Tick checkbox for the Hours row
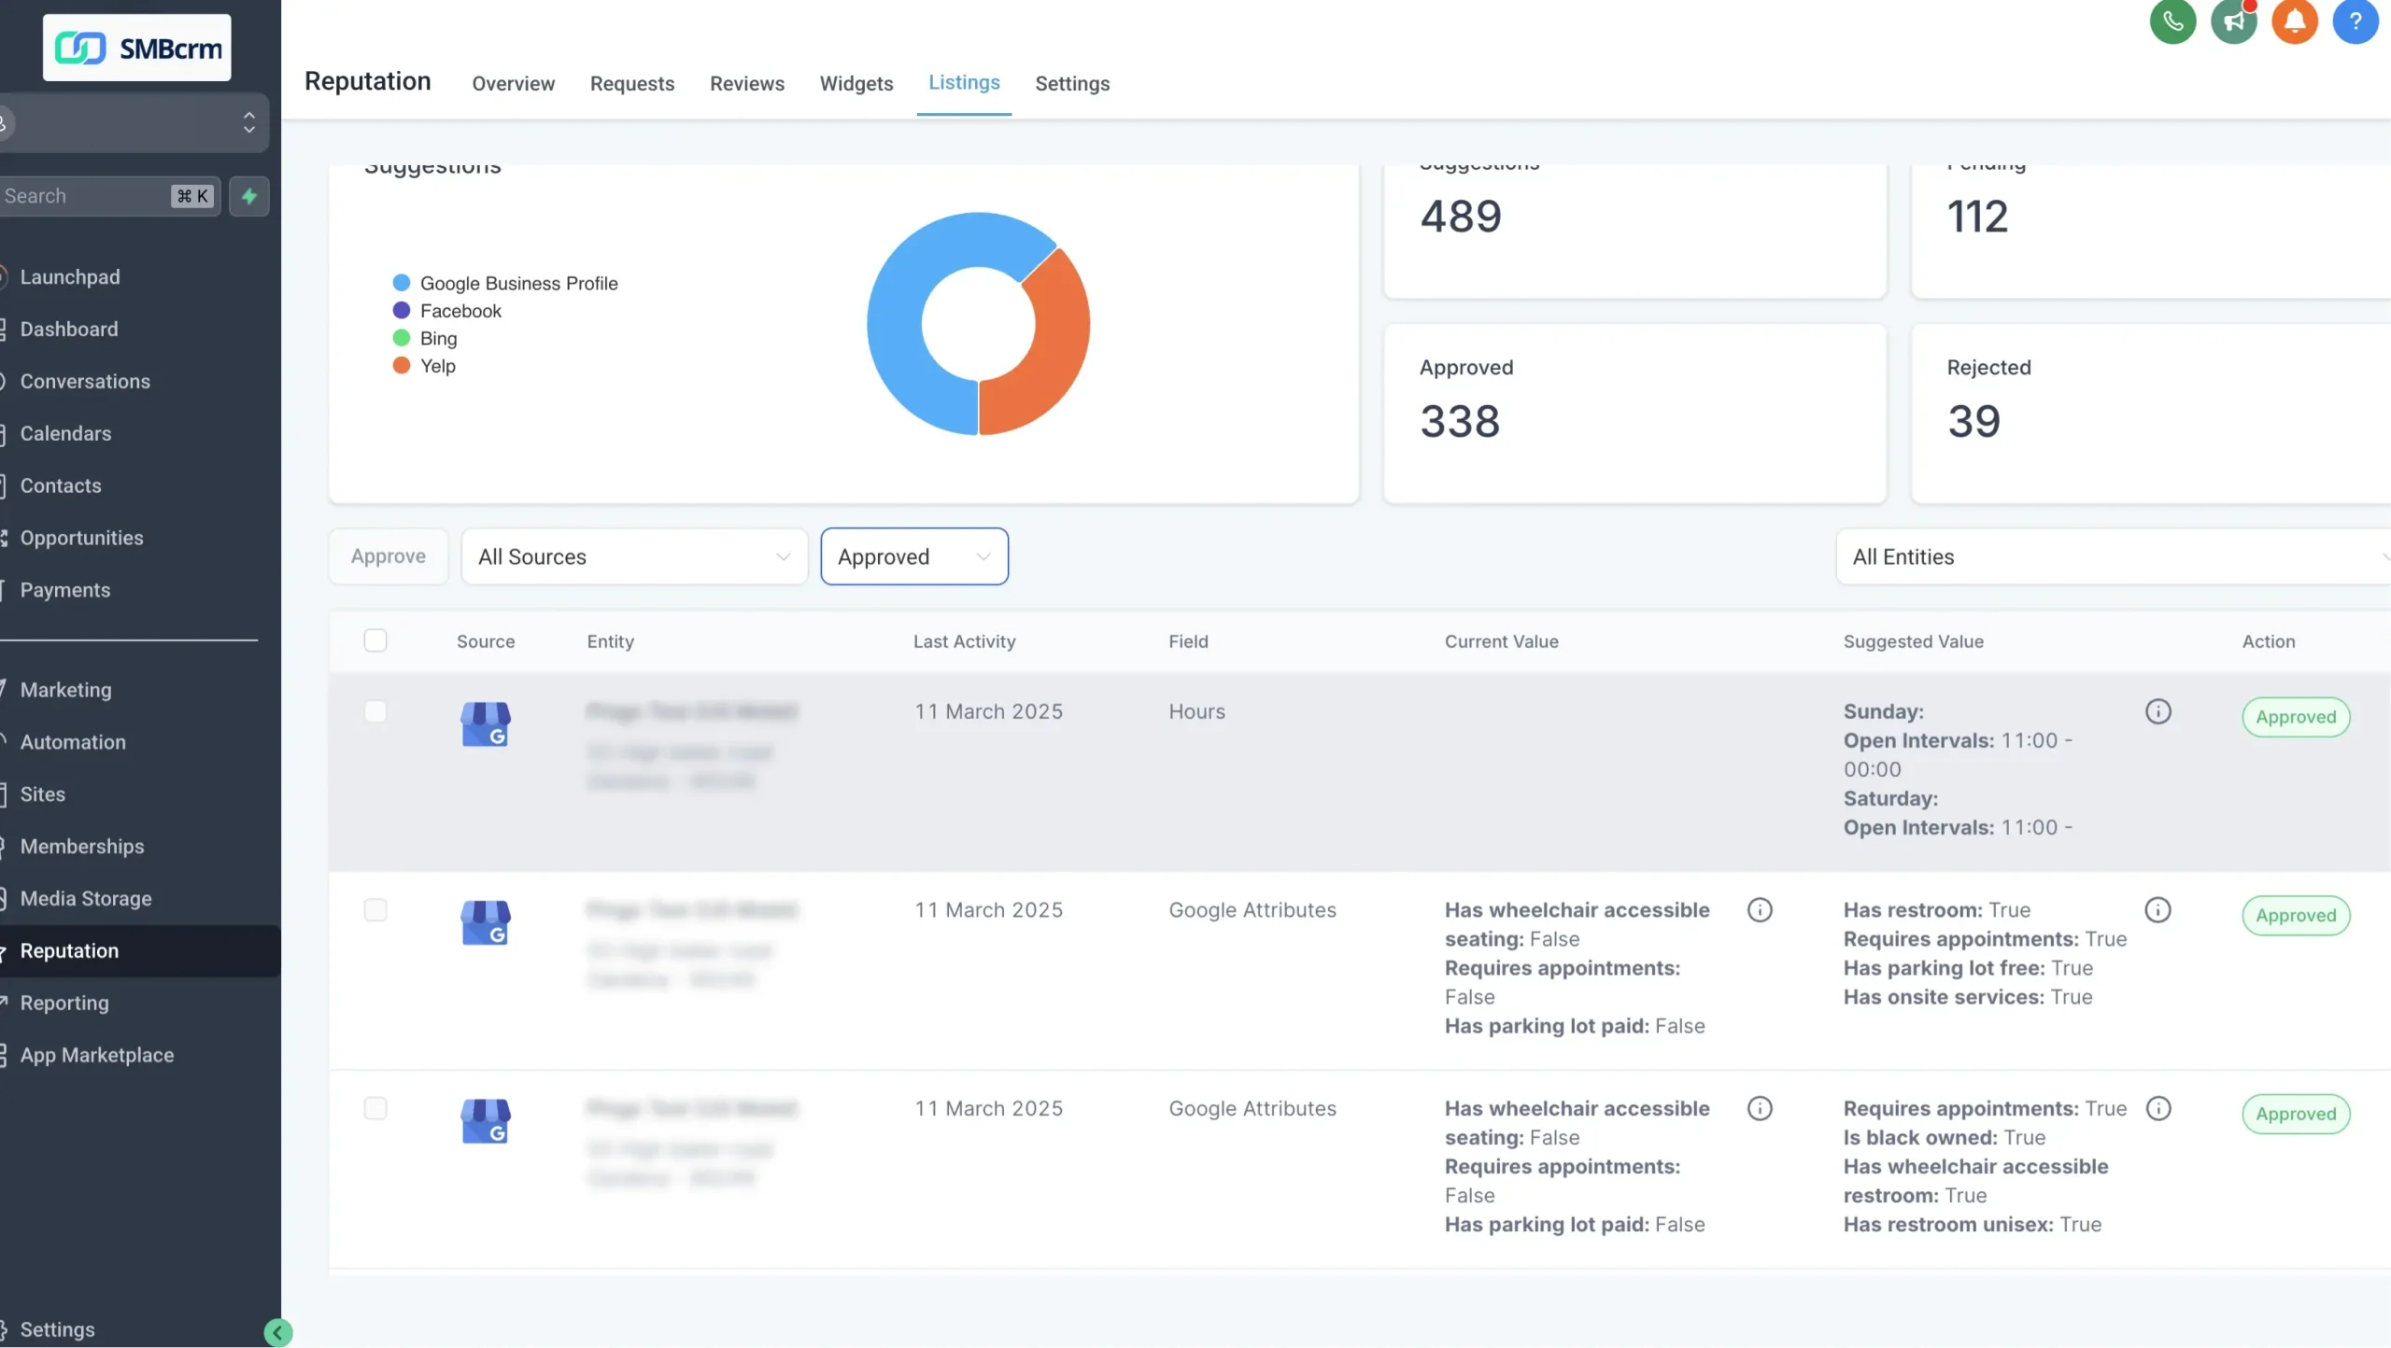Viewport: 2391px width, 1348px height. coord(375,711)
